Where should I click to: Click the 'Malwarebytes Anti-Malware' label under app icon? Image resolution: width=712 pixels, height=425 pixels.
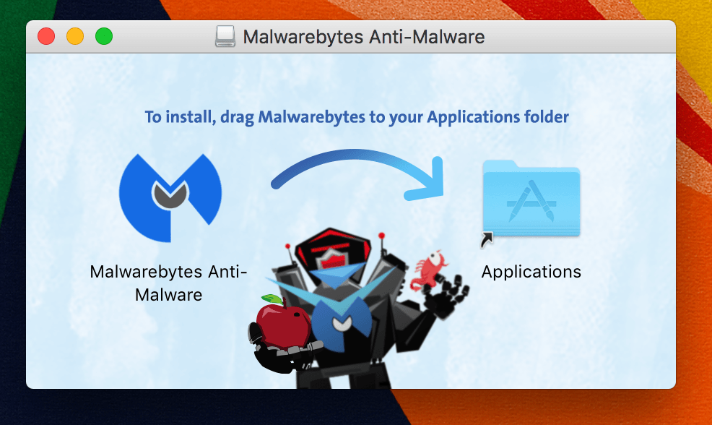pos(168,283)
